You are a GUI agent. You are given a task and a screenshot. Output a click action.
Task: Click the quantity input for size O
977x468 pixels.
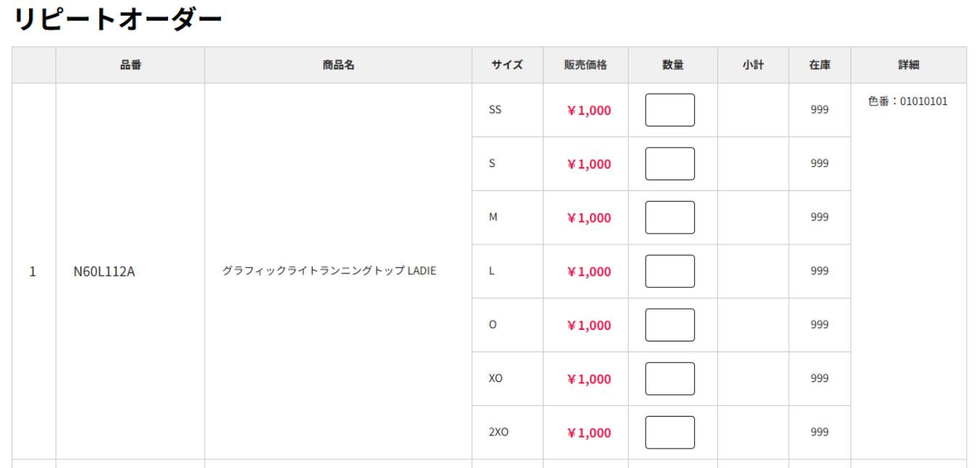click(669, 325)
